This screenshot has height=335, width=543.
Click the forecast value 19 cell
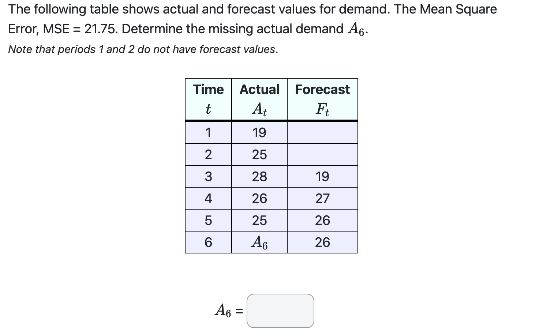click(322, 176)
